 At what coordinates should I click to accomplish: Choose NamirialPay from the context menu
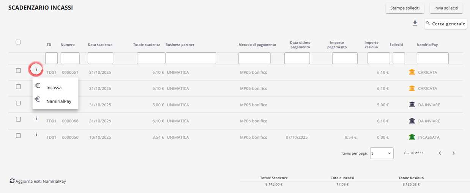(58, 101)
